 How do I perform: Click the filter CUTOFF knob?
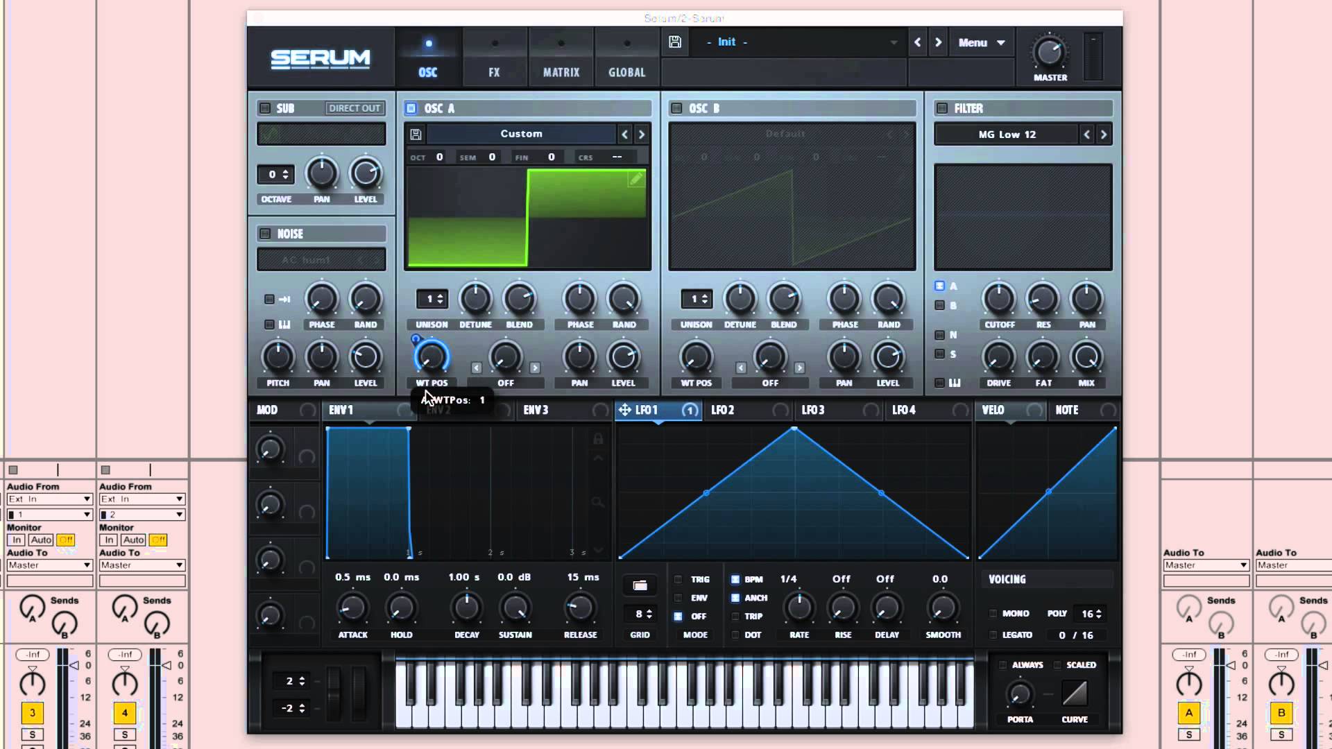[x=999, y=300]
